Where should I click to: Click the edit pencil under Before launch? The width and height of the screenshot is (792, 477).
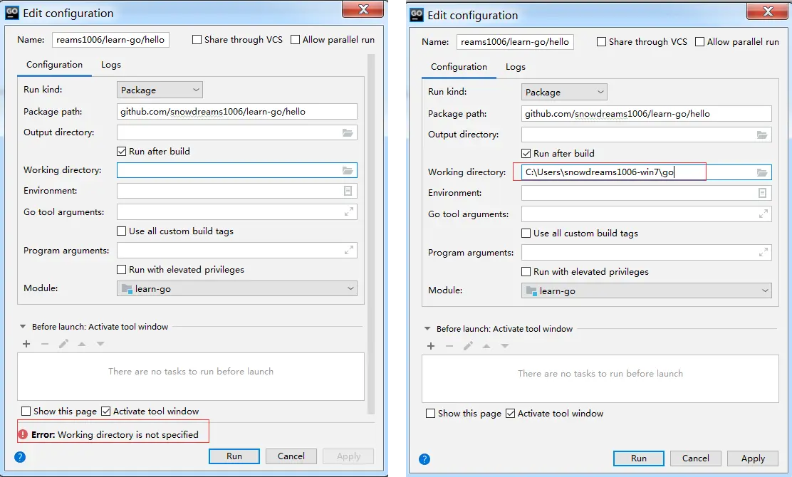click(x=63, y=344)
